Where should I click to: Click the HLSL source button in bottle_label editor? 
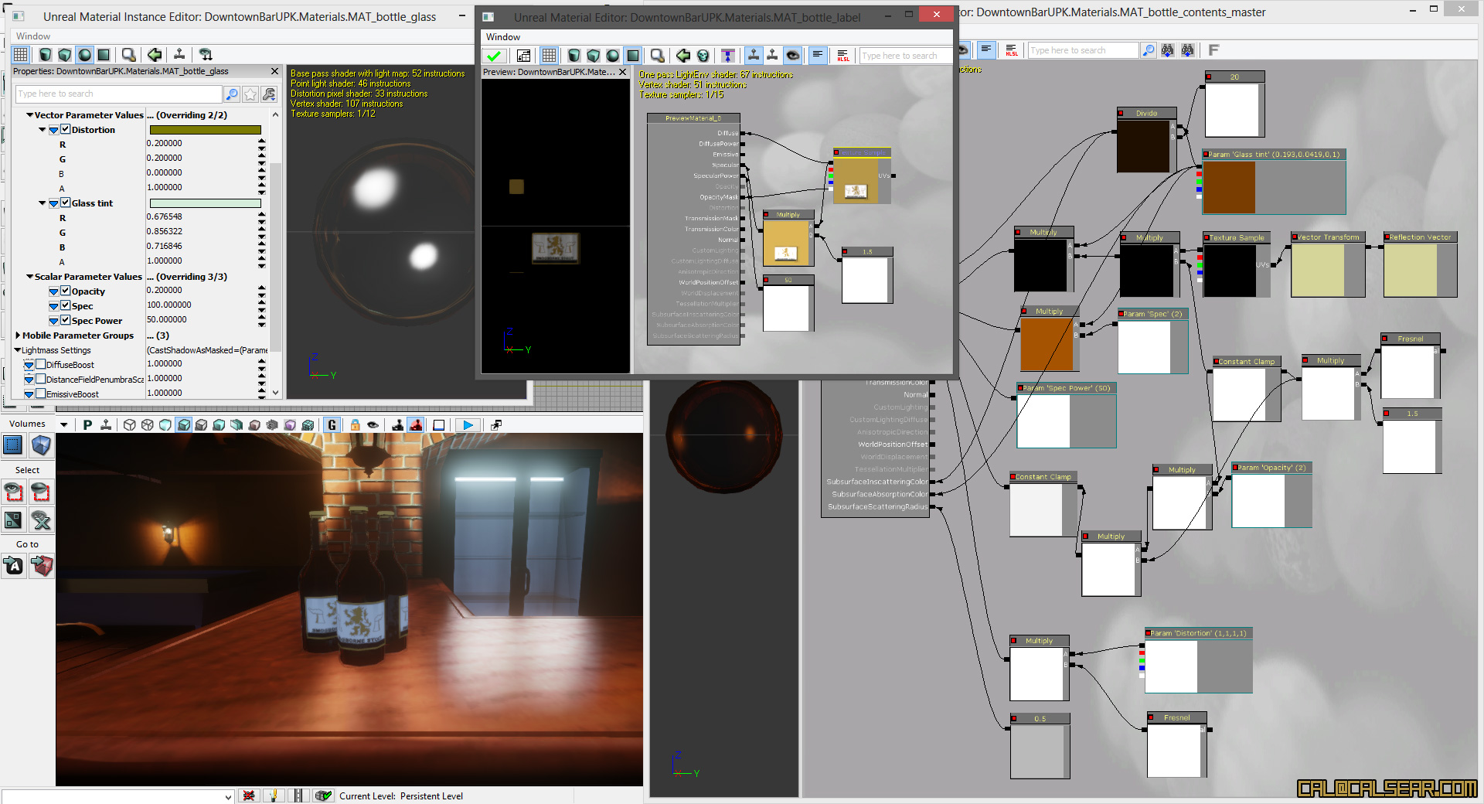pos(843,55)
